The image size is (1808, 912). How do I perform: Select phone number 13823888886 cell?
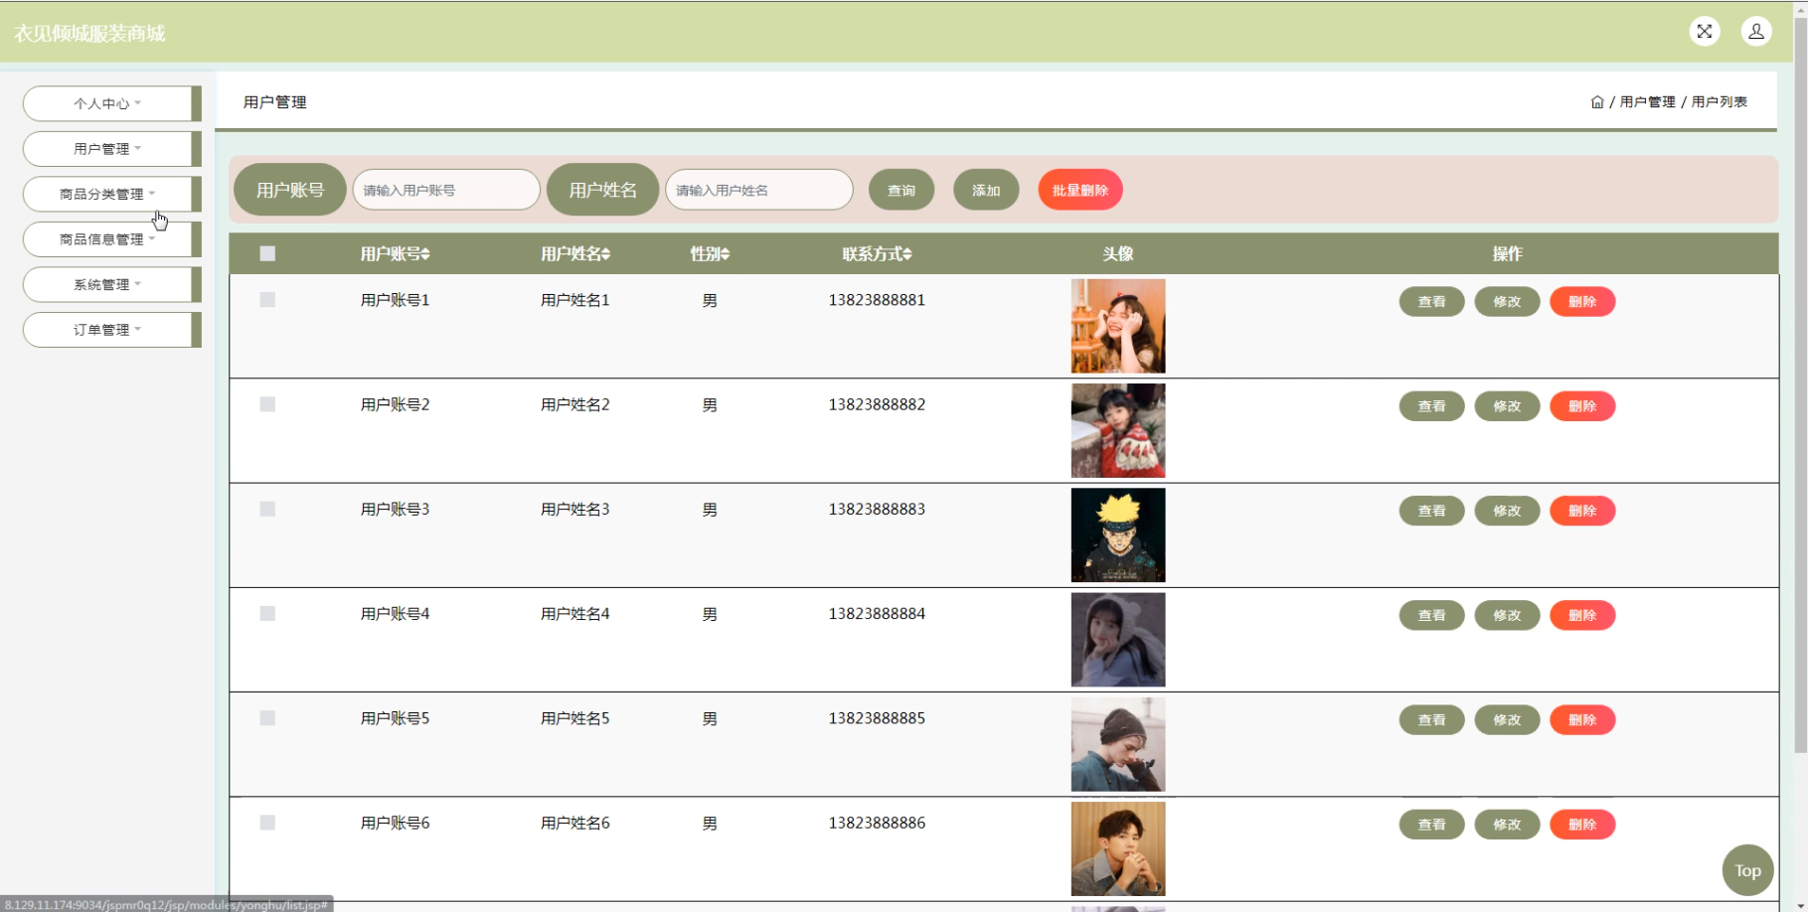click(877, 823)
